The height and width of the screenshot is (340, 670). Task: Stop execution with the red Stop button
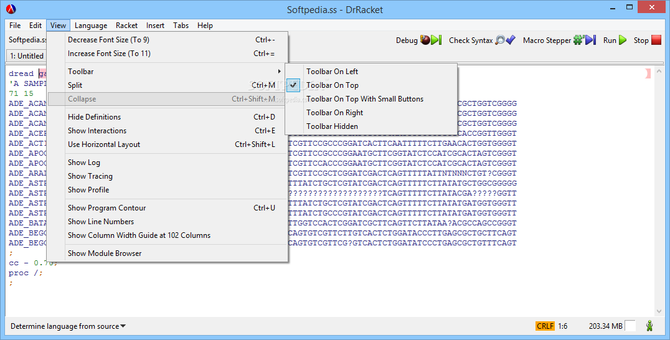pyautogui.click(x=648, y=40)
